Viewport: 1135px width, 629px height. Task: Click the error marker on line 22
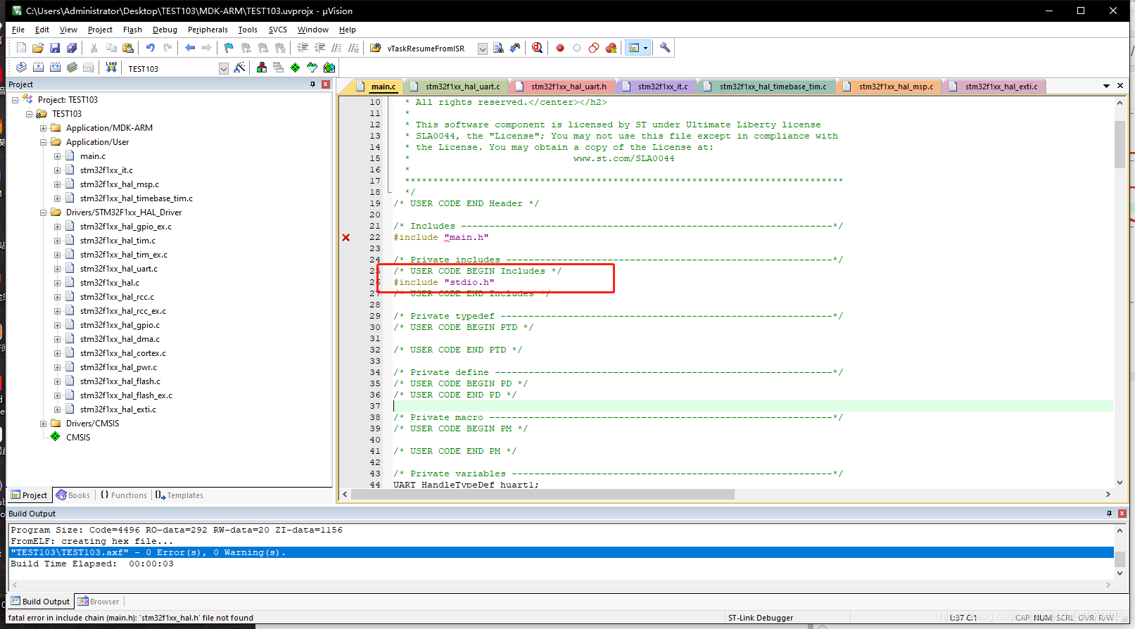(x=346, y=238)
